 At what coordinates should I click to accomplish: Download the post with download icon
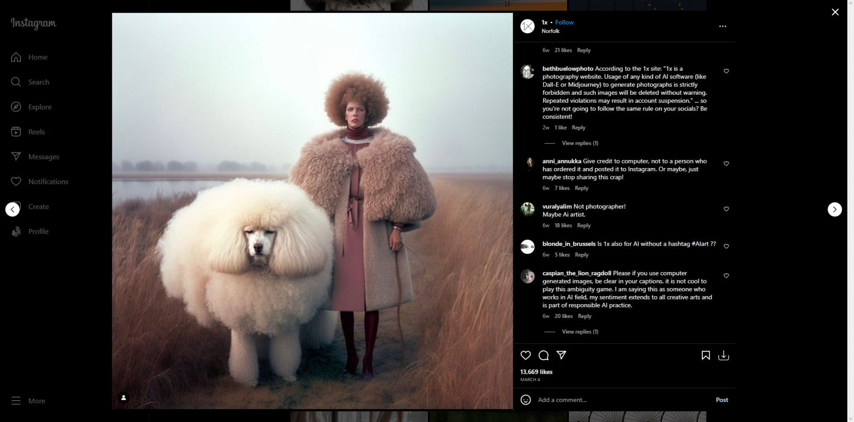pos(723,355)
